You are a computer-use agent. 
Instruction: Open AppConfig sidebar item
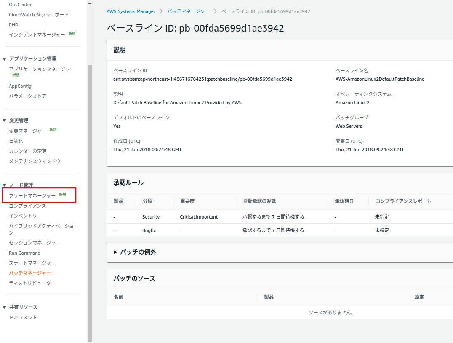tap(20, 86)
